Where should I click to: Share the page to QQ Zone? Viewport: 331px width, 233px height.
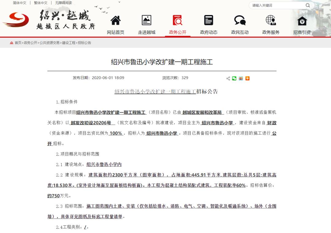(241, 78)
